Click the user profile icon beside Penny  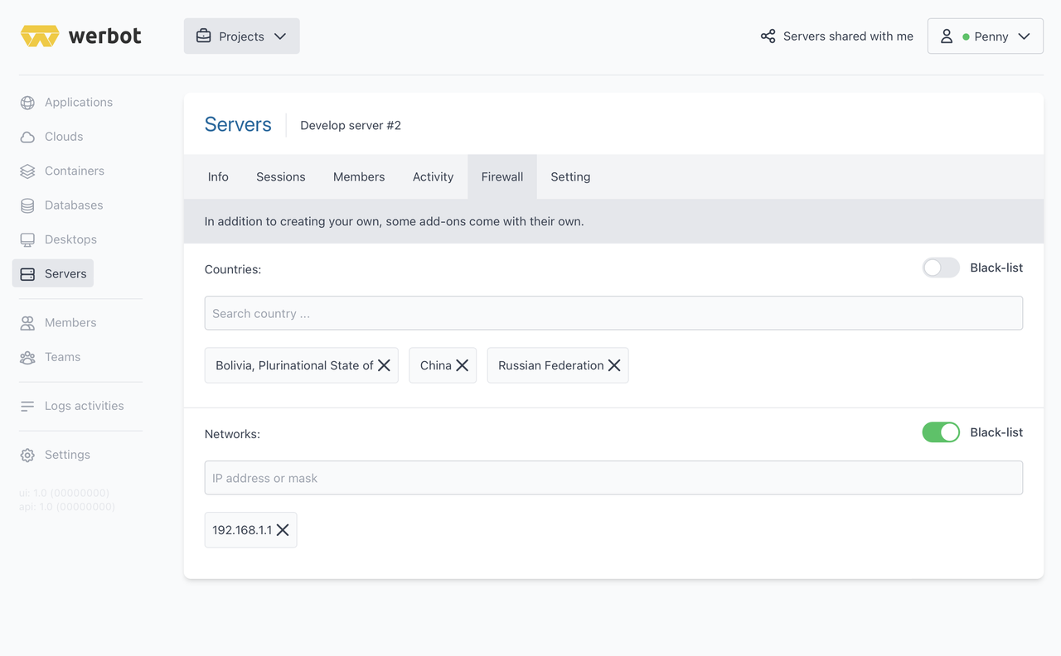click(947, 36)
